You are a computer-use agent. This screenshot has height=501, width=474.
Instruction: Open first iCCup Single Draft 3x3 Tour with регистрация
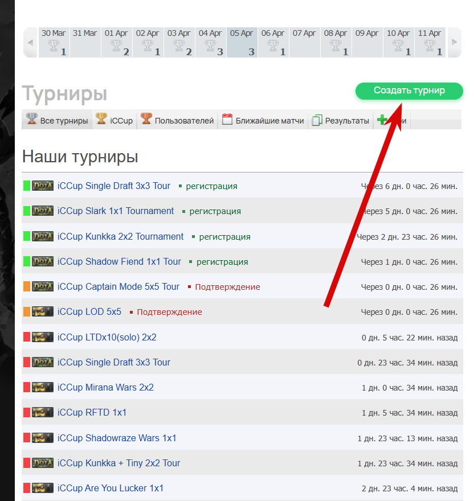pyautogui.click(x=113, y=186)
